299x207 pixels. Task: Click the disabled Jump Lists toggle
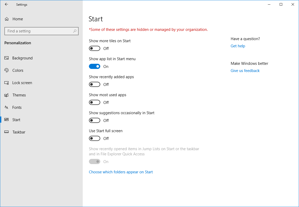coord(95,161)
